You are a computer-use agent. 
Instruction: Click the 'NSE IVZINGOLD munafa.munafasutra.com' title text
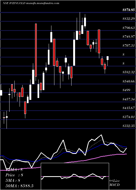[x=31, y=3]
